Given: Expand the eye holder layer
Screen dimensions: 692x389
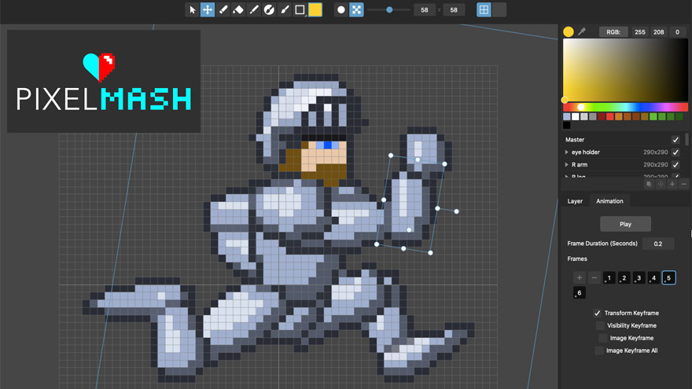Looking at the screenshot, I should (x=567, y=152).
